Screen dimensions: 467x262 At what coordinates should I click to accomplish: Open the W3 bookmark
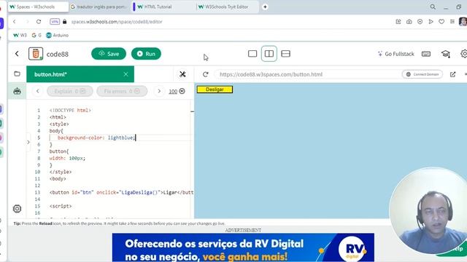[x=20, y=36]
